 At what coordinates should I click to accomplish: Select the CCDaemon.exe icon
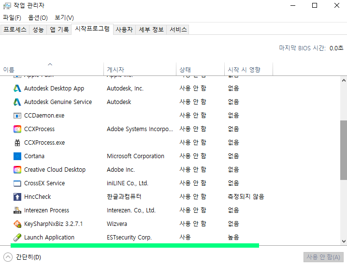(x=17, y=116)
